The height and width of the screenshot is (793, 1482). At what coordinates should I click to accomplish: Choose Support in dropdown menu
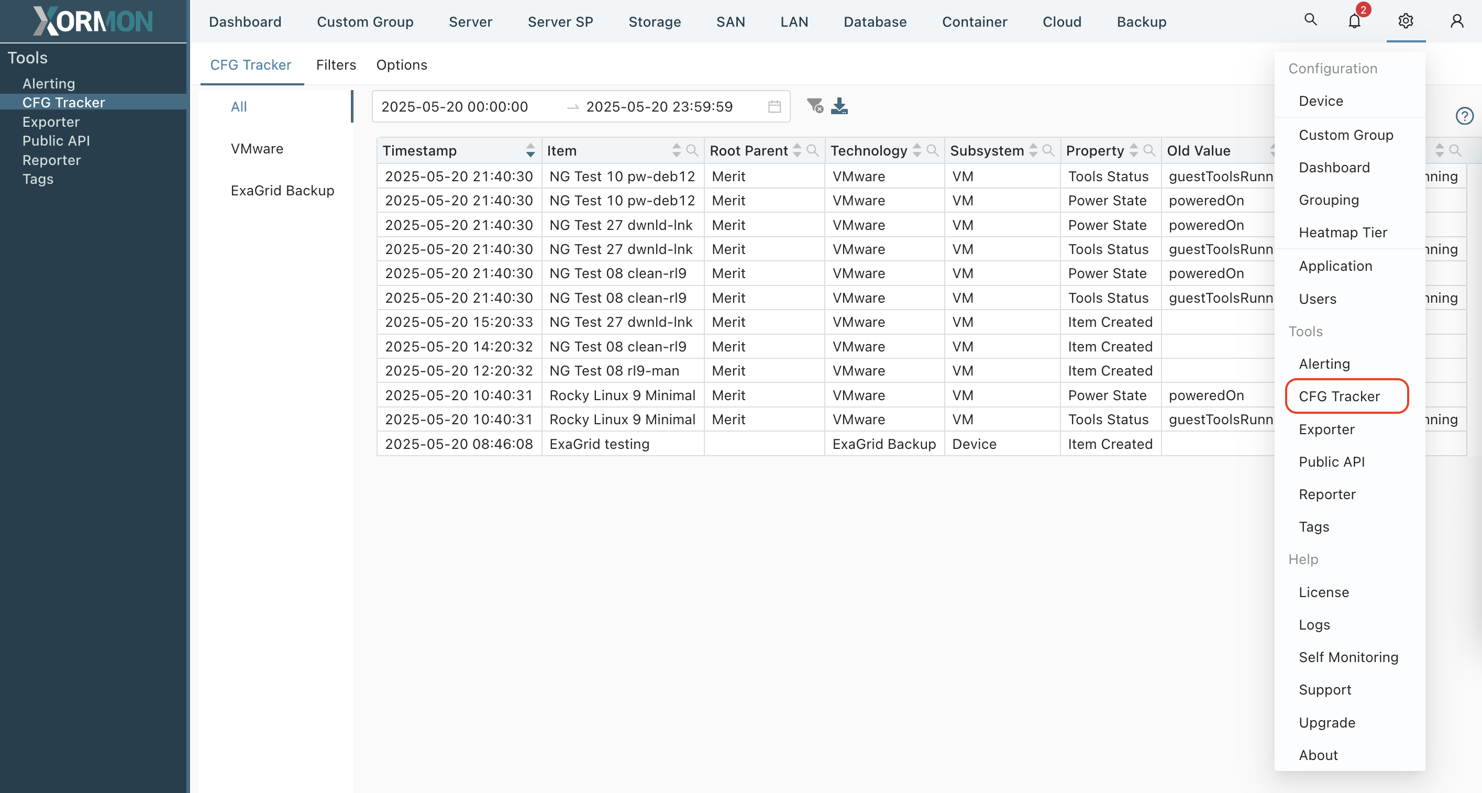1325,690
